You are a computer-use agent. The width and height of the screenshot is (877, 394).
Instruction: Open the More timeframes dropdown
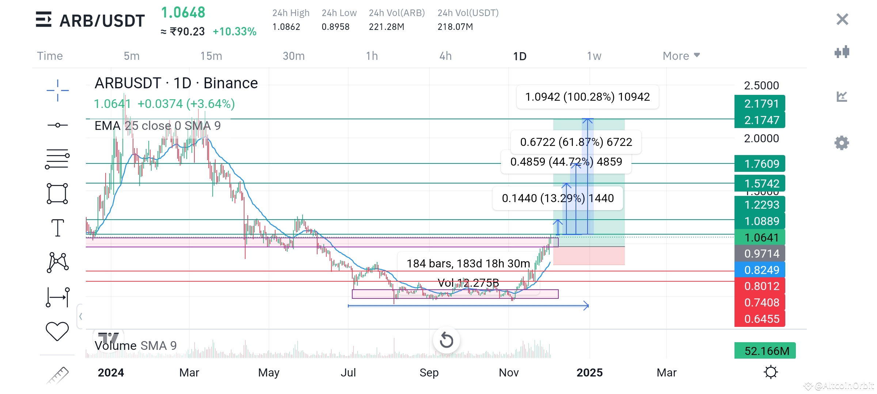pos(680,55)
